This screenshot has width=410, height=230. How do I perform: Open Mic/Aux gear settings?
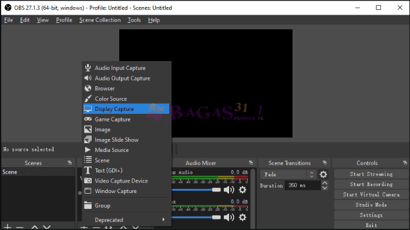(x=243, y=217)
